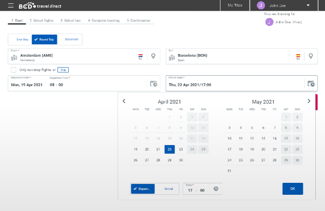The width and height of the screenshot is (325, 211).
Task: Select April 26 in the calendar
Action: tap(135, 160)
